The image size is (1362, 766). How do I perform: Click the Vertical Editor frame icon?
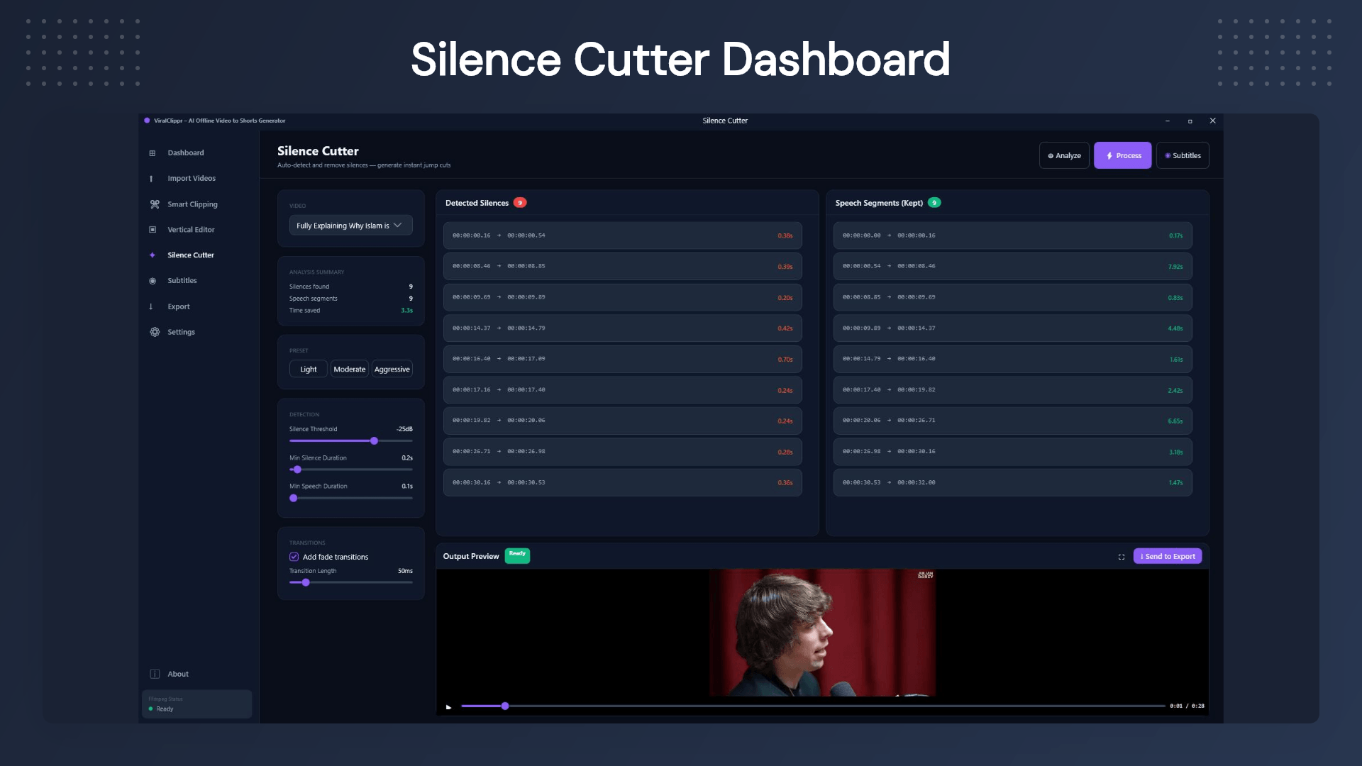click(153, 230)
